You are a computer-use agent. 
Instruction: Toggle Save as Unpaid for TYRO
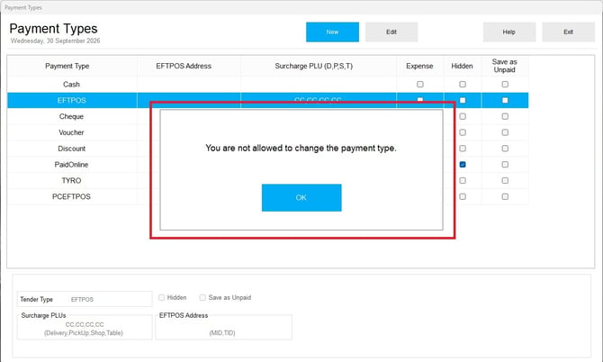tap(505, 180)
